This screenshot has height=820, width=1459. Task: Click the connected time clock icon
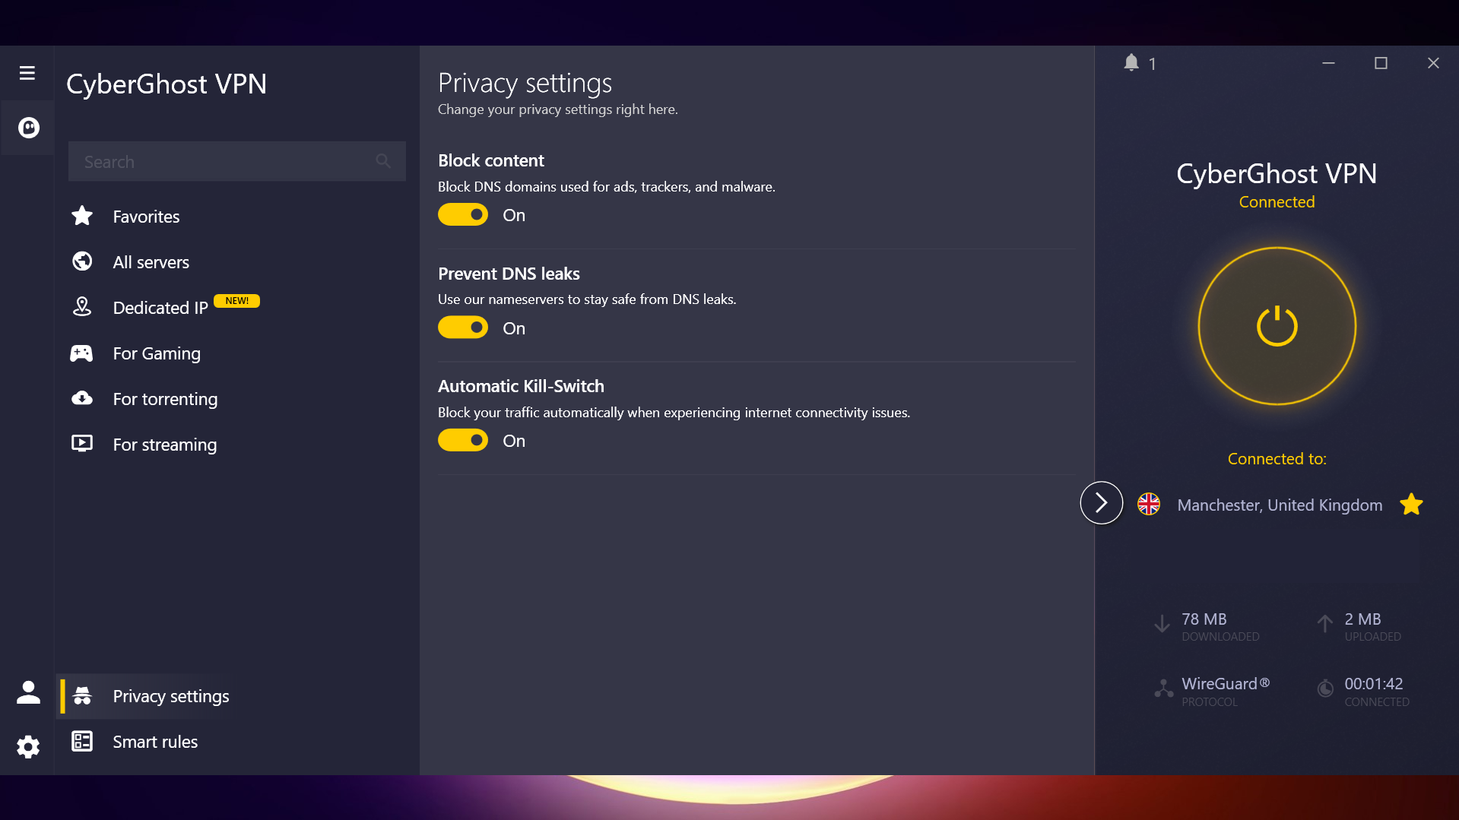pyautogui.click(x=1325, y=689)
